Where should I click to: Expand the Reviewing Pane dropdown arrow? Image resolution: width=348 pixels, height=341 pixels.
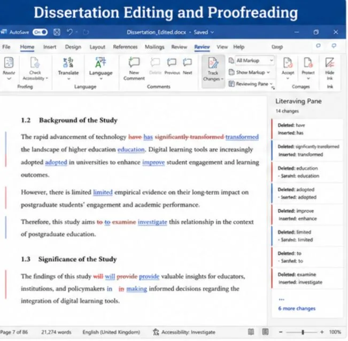(x=271, y=84)
